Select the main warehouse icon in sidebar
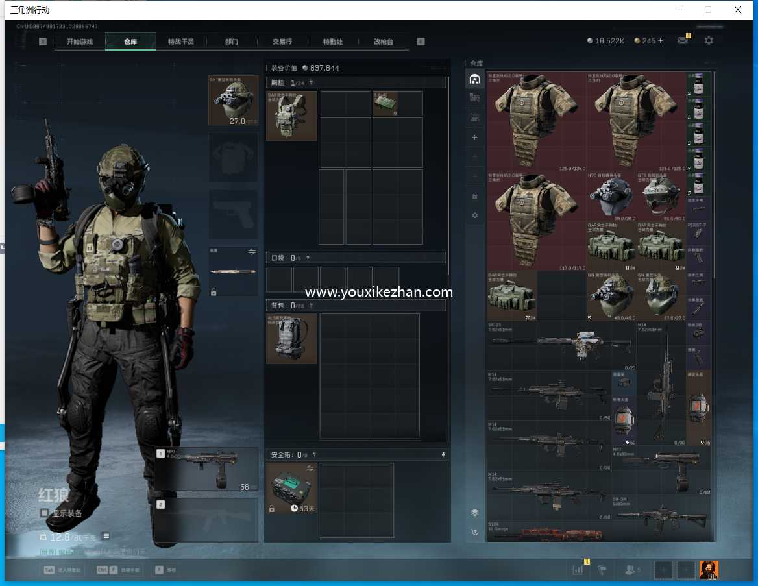 coord(474,79)
